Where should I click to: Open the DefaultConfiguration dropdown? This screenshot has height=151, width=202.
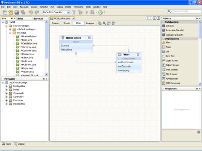[x=68, y=12]
